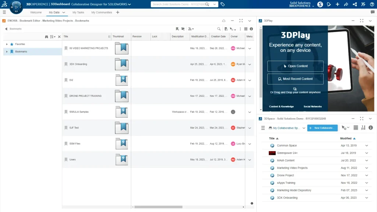Click the plus add icon in top bar

click(337, 4)
